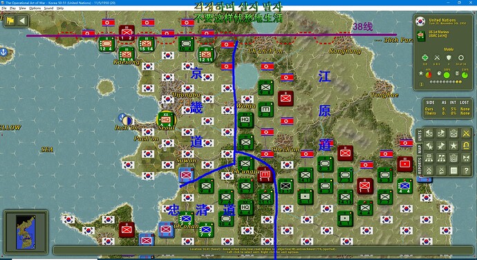This screenshot has height=260, width=477.
Task: Click the formation hierarchy chart icon
Action: 429,158
